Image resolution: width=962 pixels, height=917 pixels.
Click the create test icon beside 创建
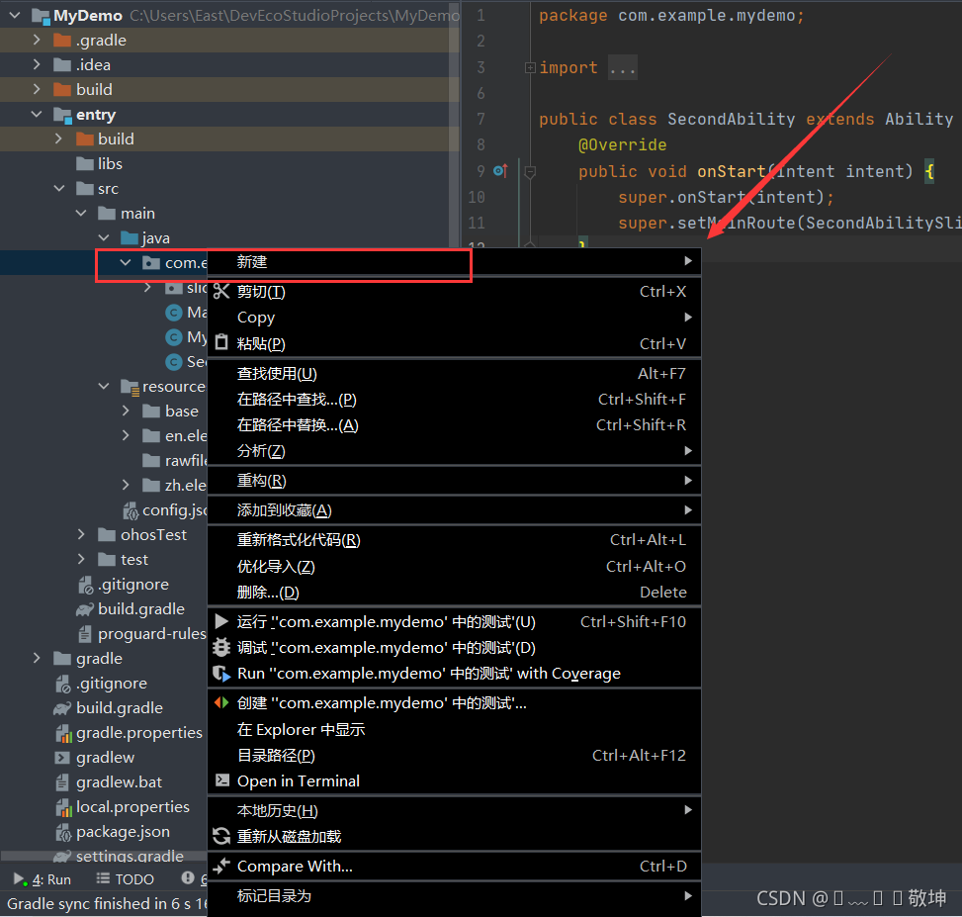221,702
